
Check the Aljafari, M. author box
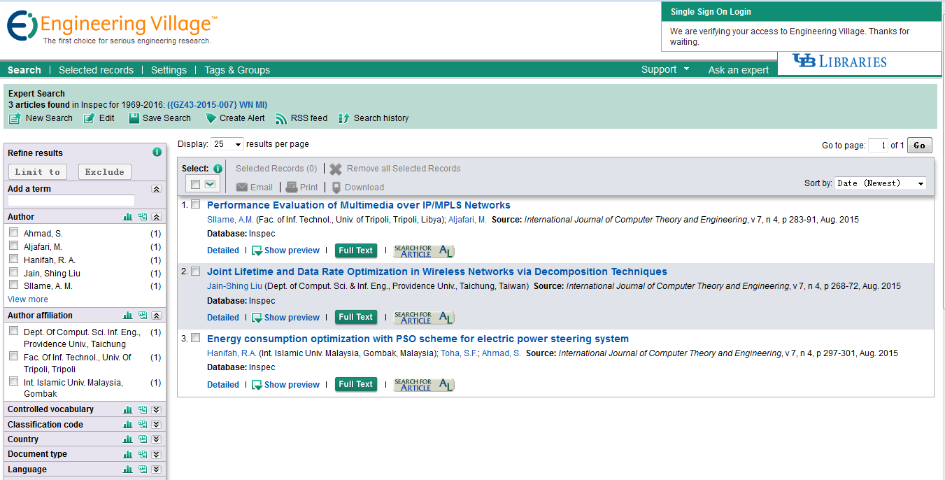point(13,246)
